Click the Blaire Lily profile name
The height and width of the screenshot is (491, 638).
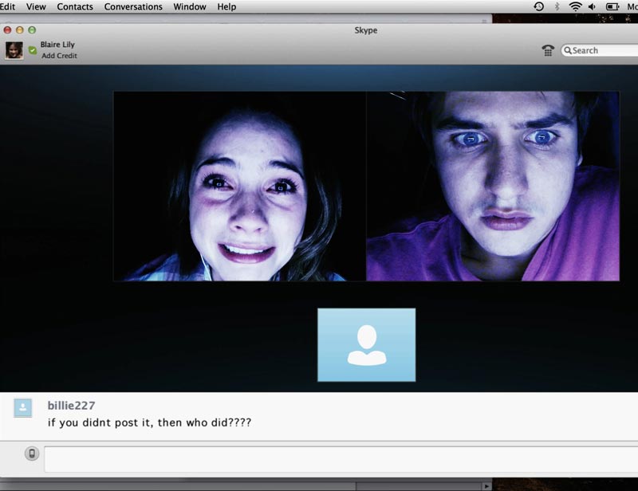coord(57,45)
